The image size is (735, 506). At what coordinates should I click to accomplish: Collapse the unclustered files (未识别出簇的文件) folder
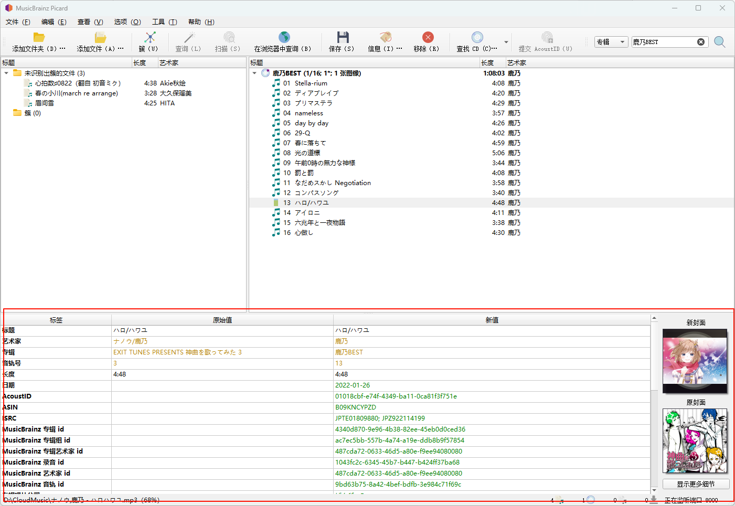tap(6, 73)
